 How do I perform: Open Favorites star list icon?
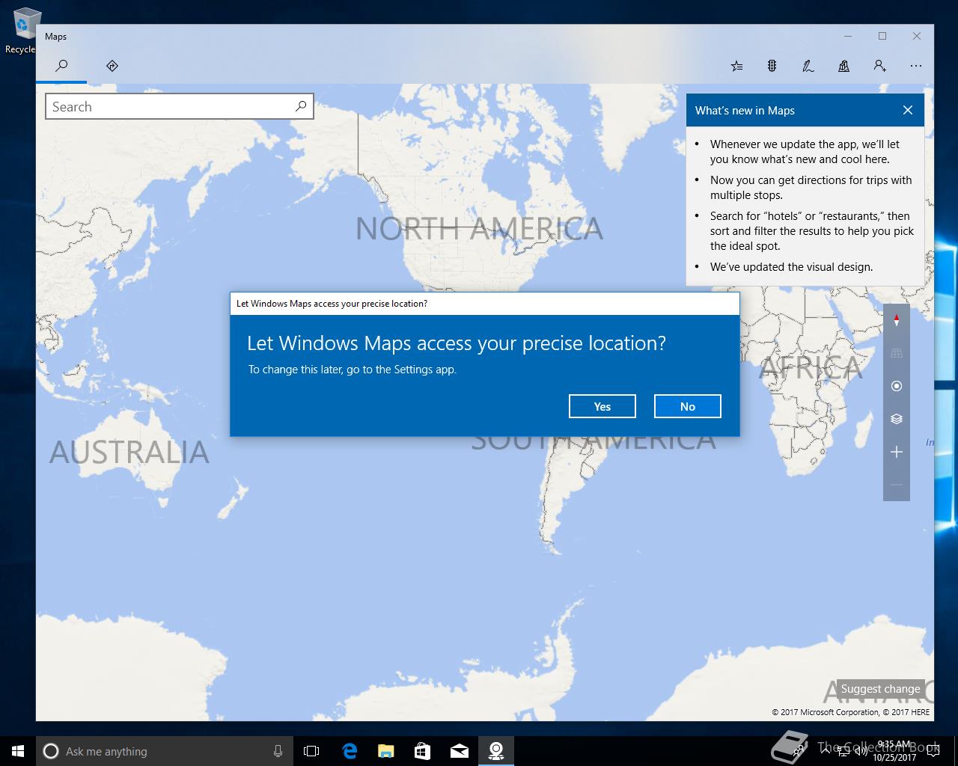click(x=736, y=66)
